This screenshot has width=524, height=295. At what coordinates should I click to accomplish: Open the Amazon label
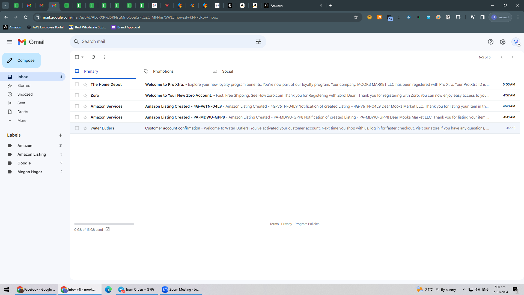click(x=33, y=146)
